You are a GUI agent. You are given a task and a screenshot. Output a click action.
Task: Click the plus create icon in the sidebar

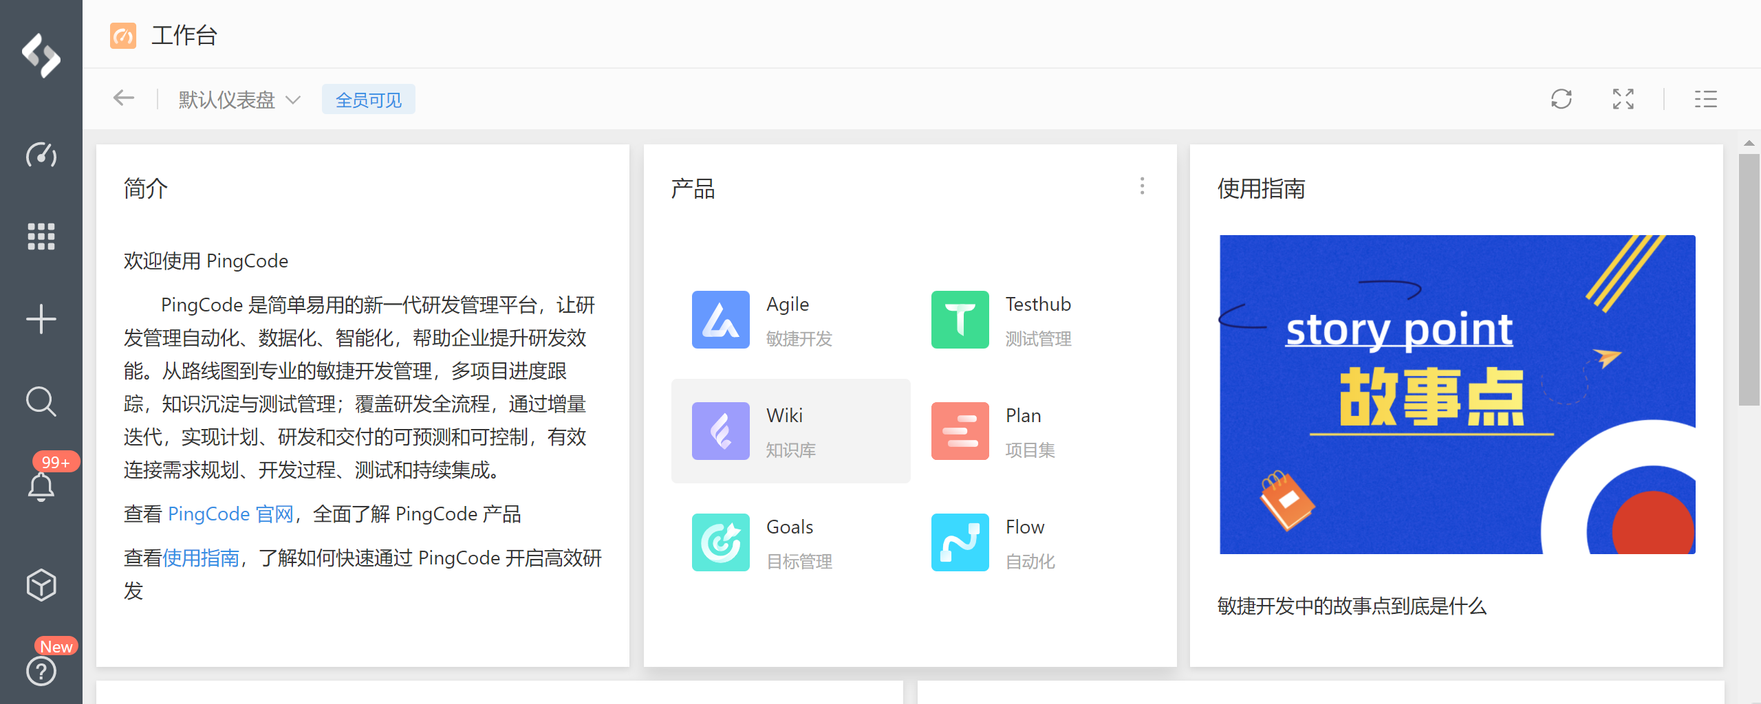click(41, 319)
